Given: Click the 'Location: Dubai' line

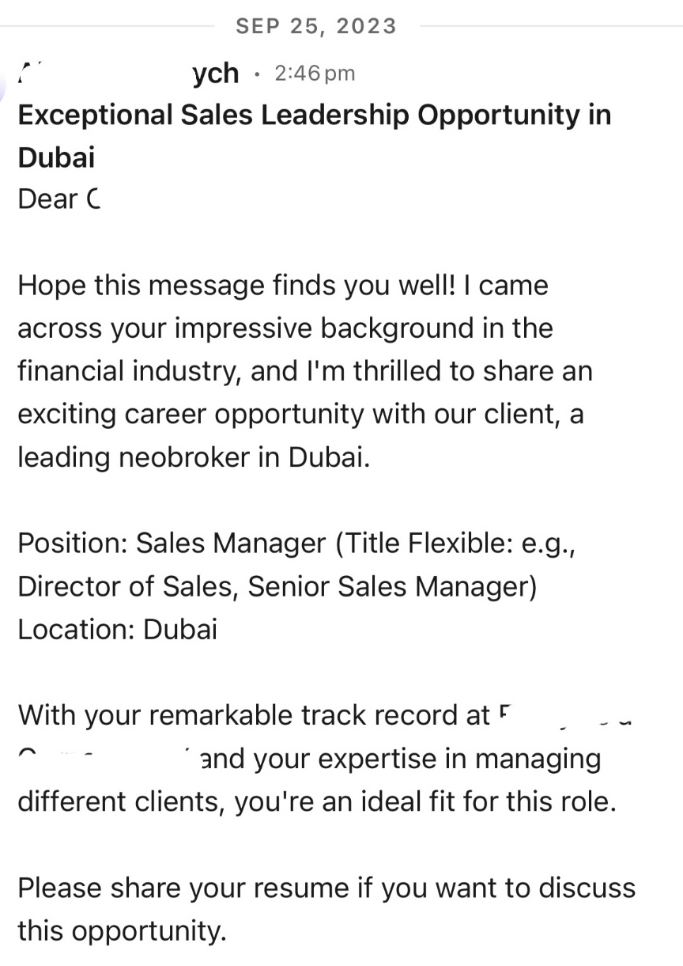Looking at the screenshot, I should pyautogui.click(x=117, y=630).
